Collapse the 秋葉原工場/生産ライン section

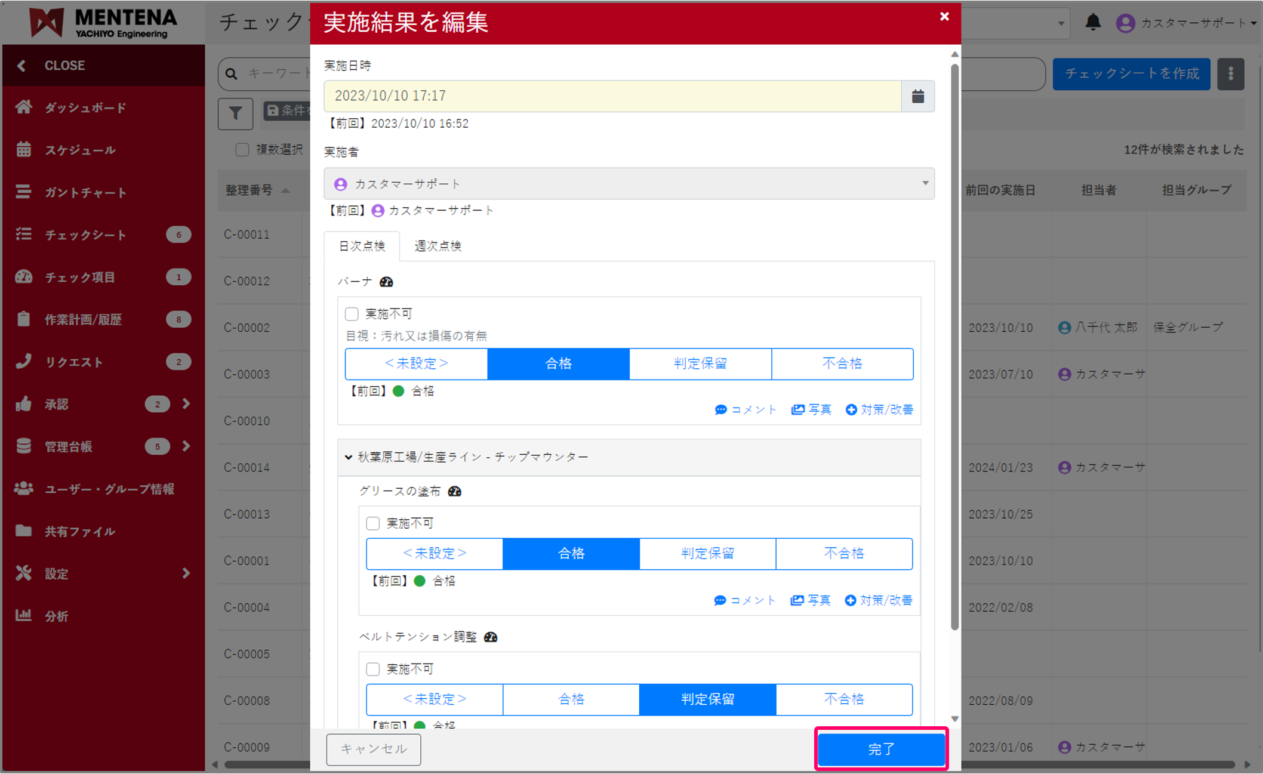(x=349, y=457)
